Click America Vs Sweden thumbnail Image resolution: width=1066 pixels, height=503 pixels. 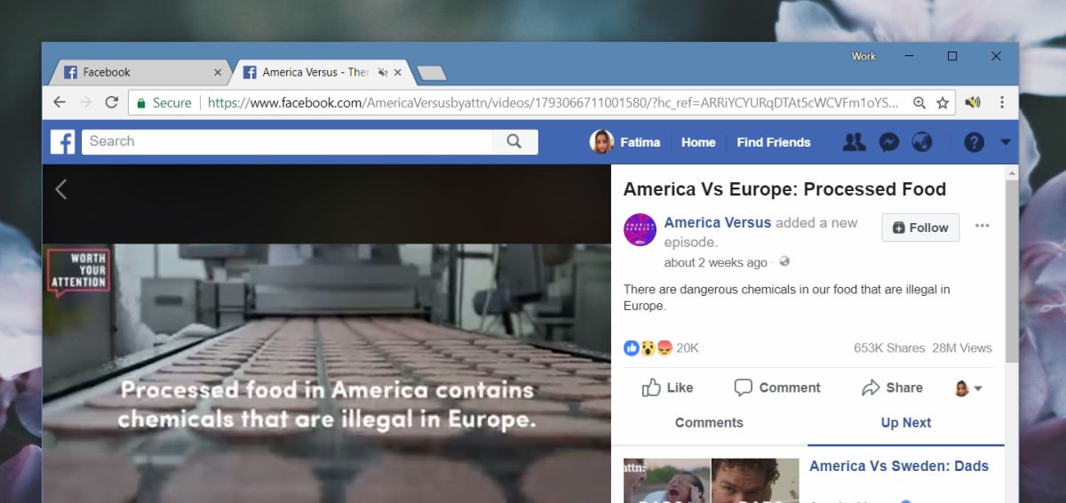[x=711, y=480]
